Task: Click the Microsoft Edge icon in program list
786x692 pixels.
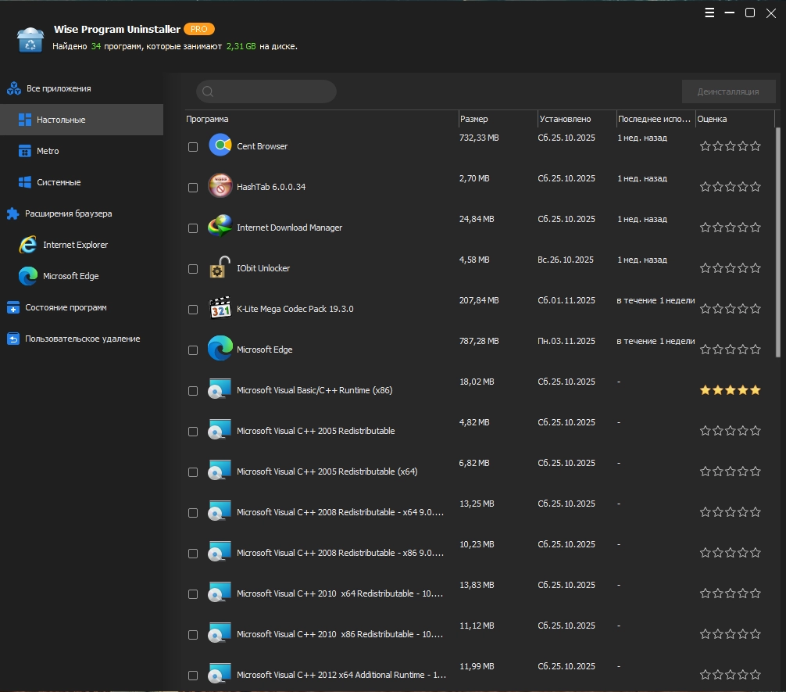Action: click(x=220, y=349)
